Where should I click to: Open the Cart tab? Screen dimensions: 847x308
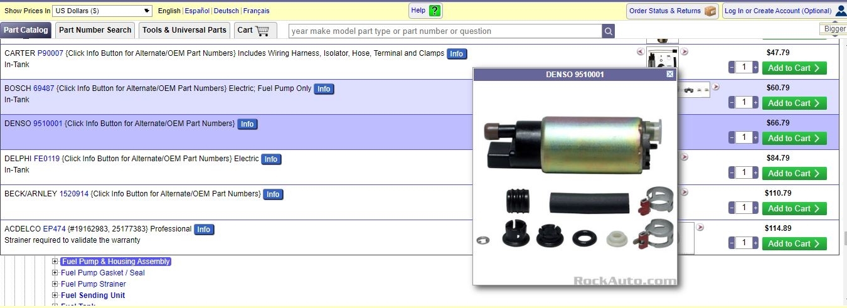(x=255, y=30)
